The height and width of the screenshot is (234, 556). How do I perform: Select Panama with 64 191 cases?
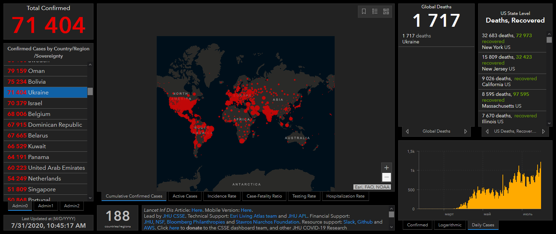coord(46,157)
